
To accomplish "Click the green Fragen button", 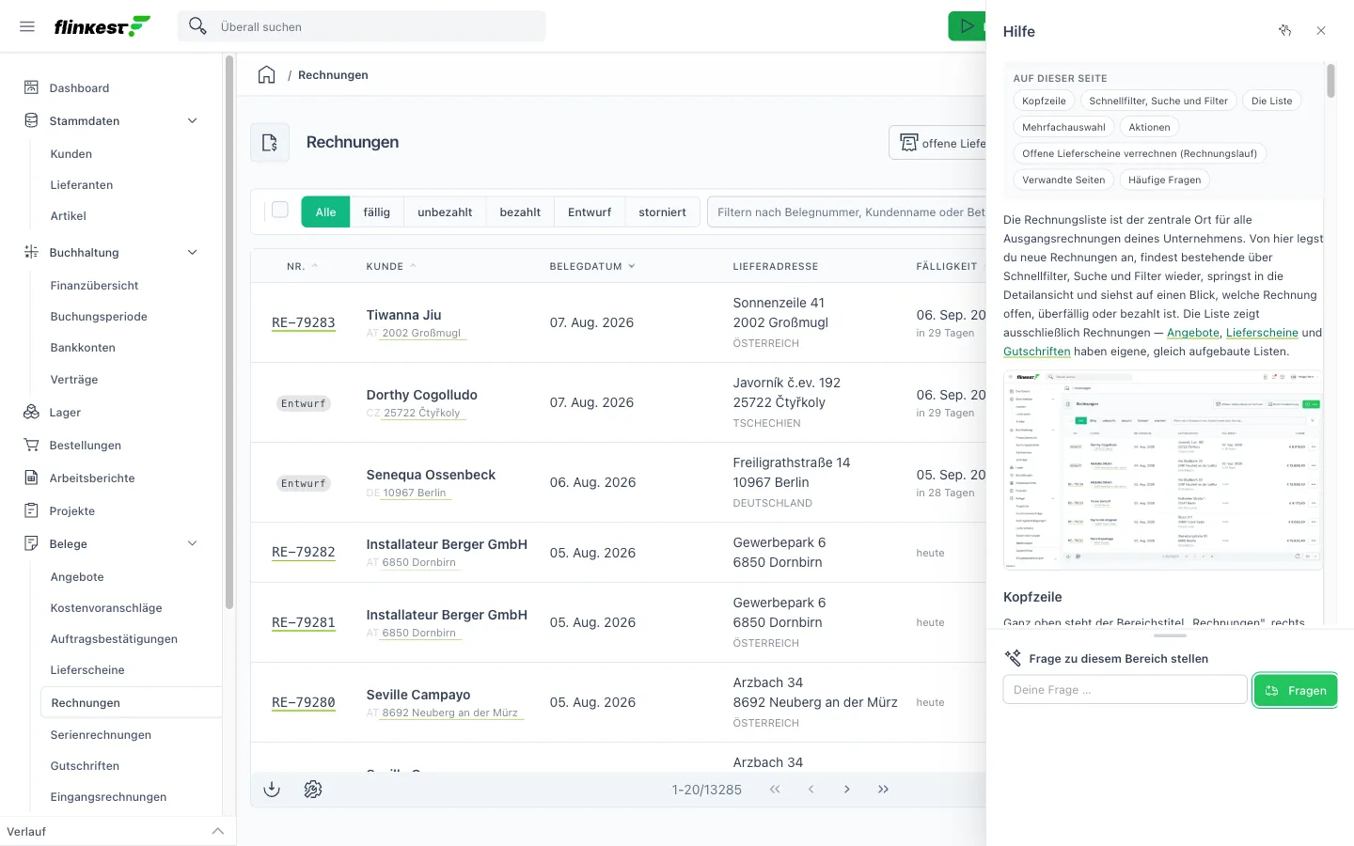I will coord(1296,690).
